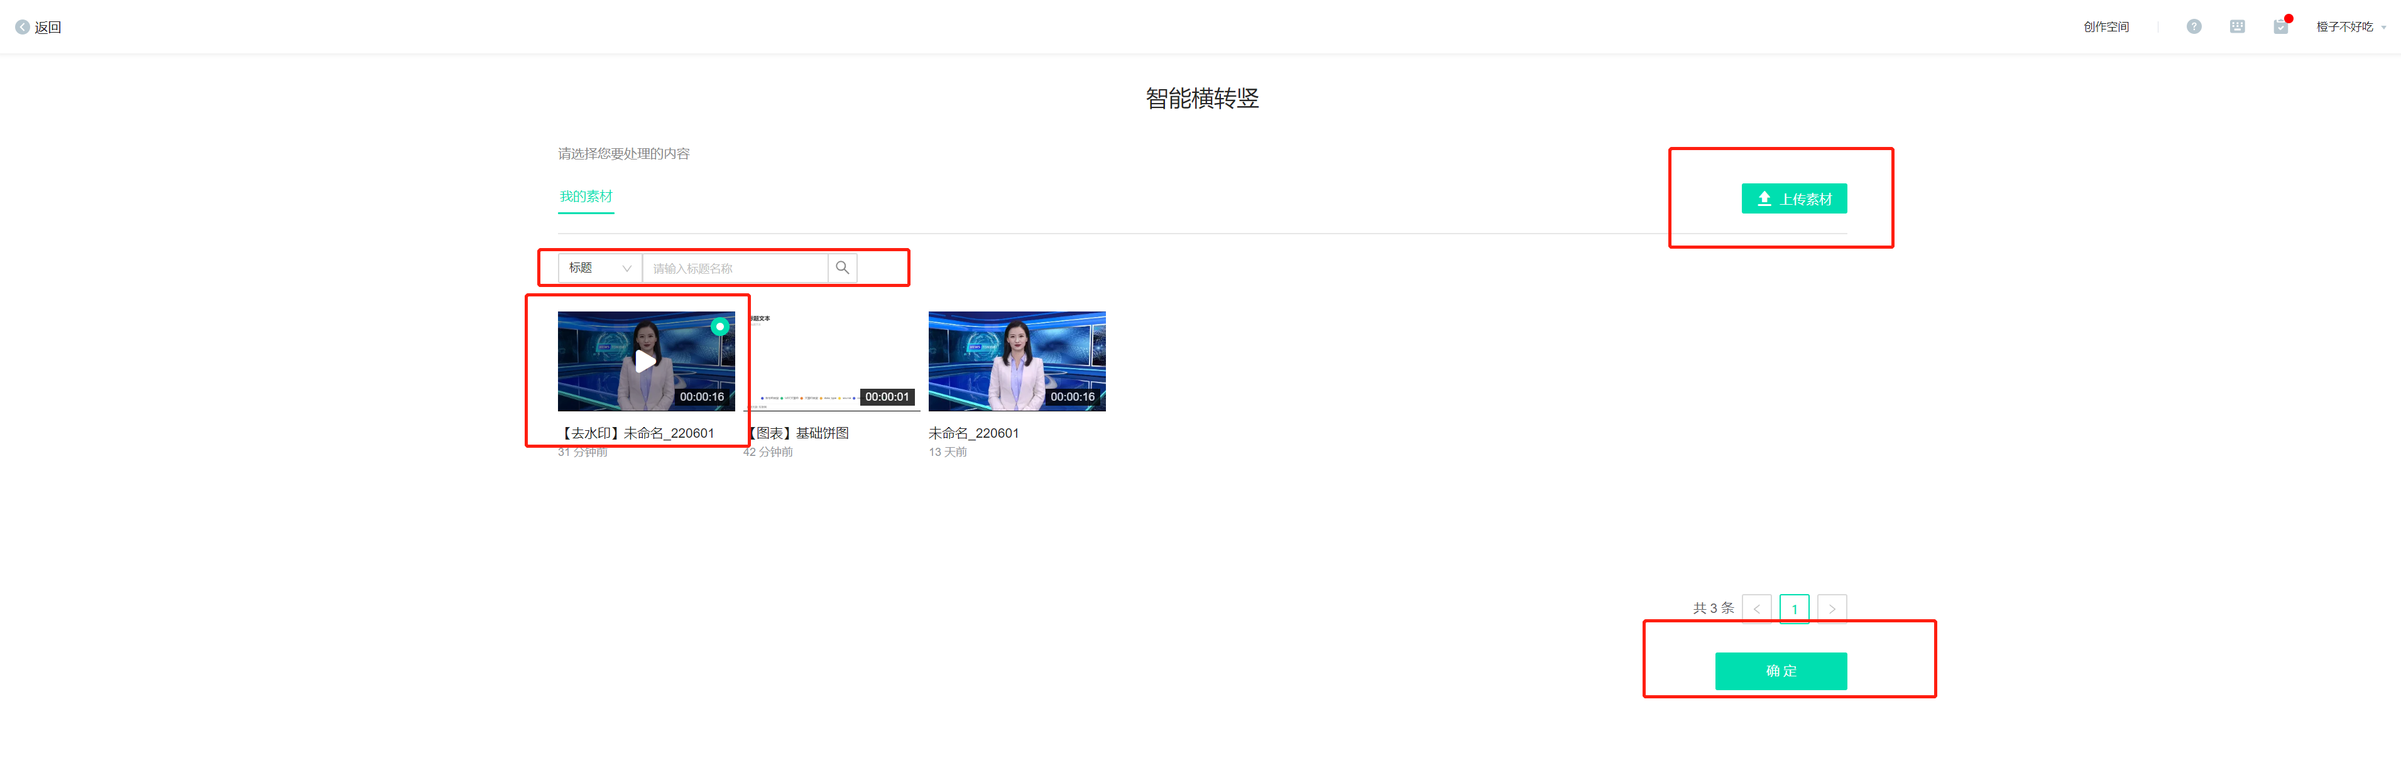Click the 确定 confirm button
The height and width of the screenshot is (758, 2401).
click(1781, 671)
